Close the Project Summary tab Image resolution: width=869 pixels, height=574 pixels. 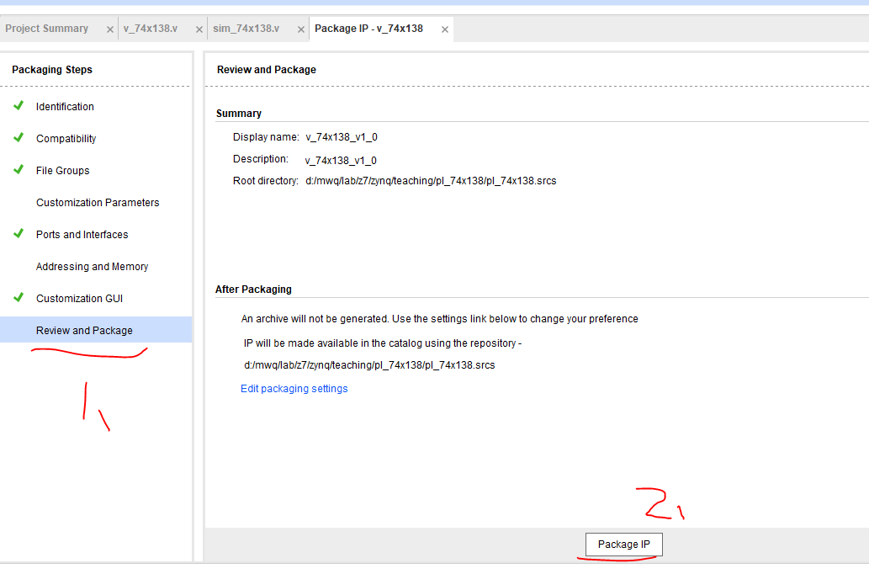coord(109,29)
